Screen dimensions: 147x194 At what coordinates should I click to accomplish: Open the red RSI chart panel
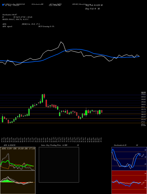[129, 182]
